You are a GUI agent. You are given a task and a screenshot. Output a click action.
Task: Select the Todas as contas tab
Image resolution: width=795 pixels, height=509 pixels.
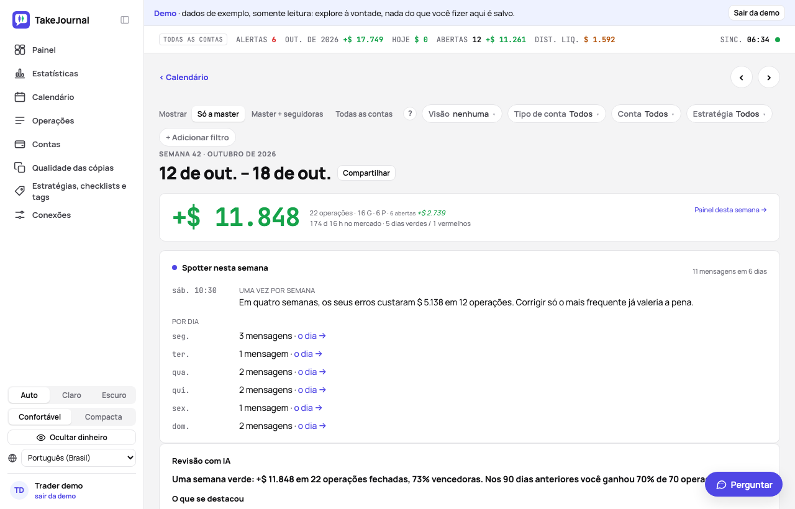tap(364, 114)
